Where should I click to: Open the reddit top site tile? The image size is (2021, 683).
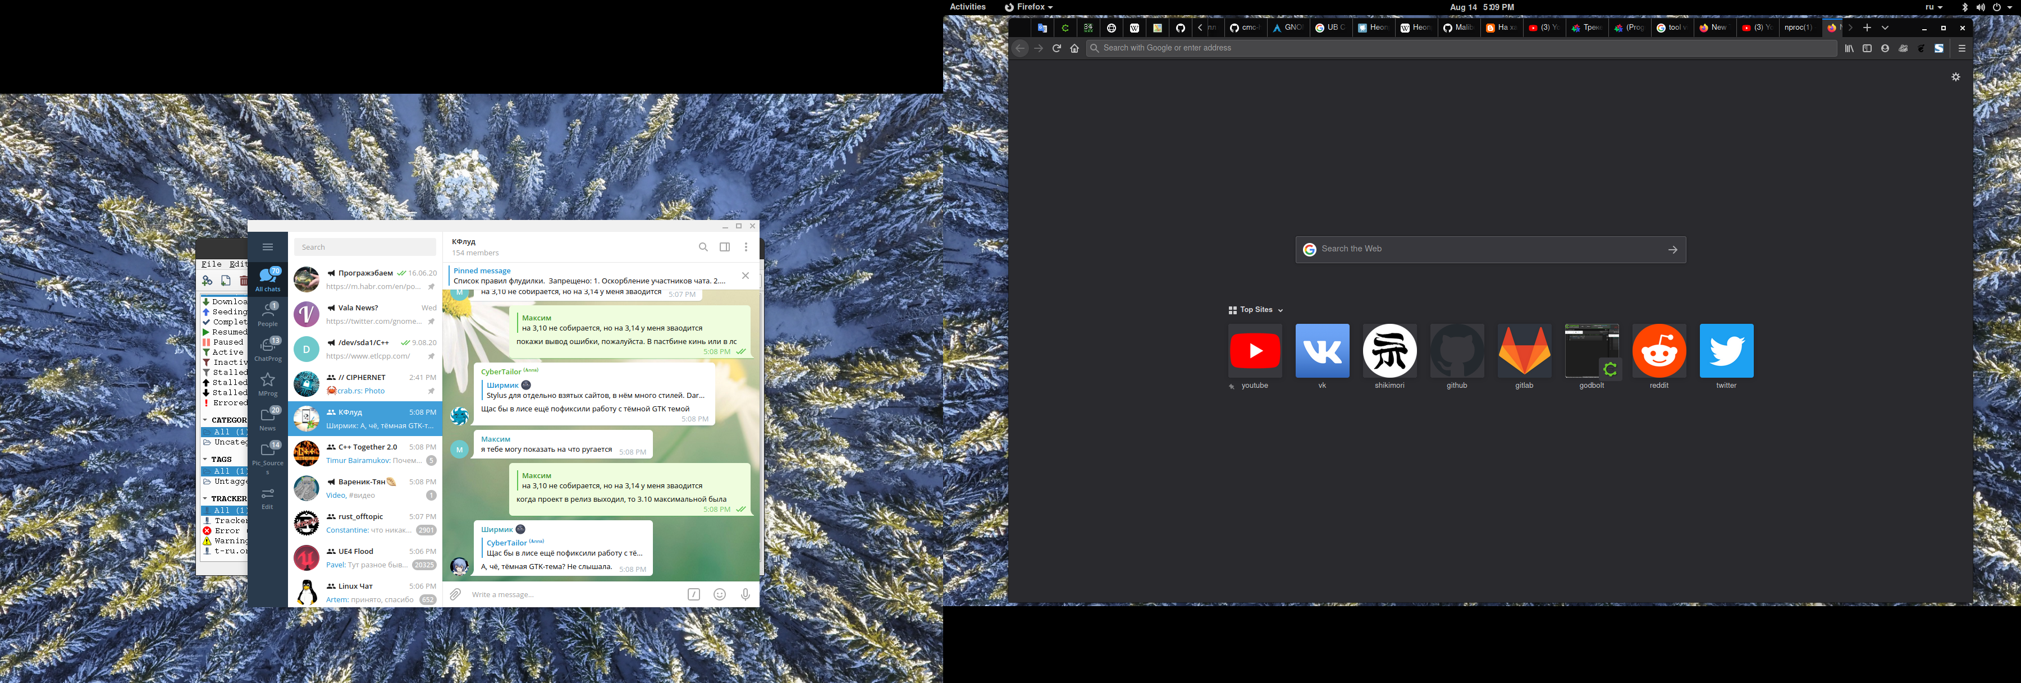tap(1658, 351)
